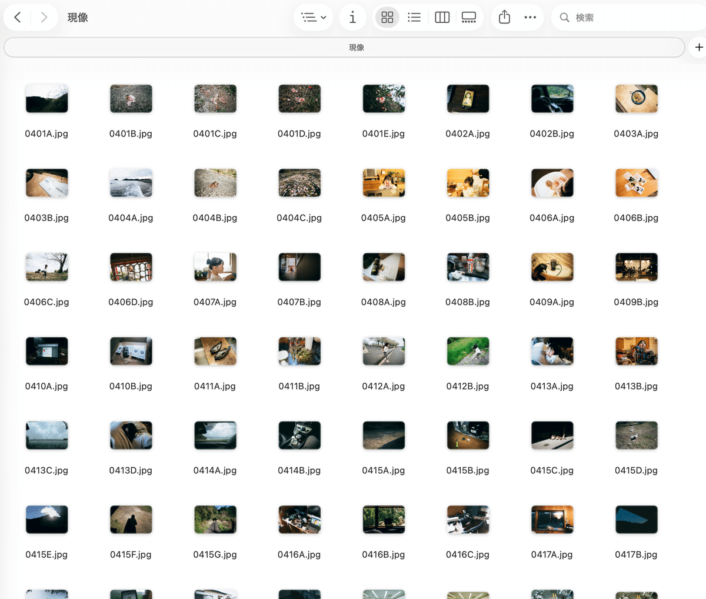The image size is (706, 599).
Task: Click file name 0401D.jpg
Action: click(x=299, y=133)
